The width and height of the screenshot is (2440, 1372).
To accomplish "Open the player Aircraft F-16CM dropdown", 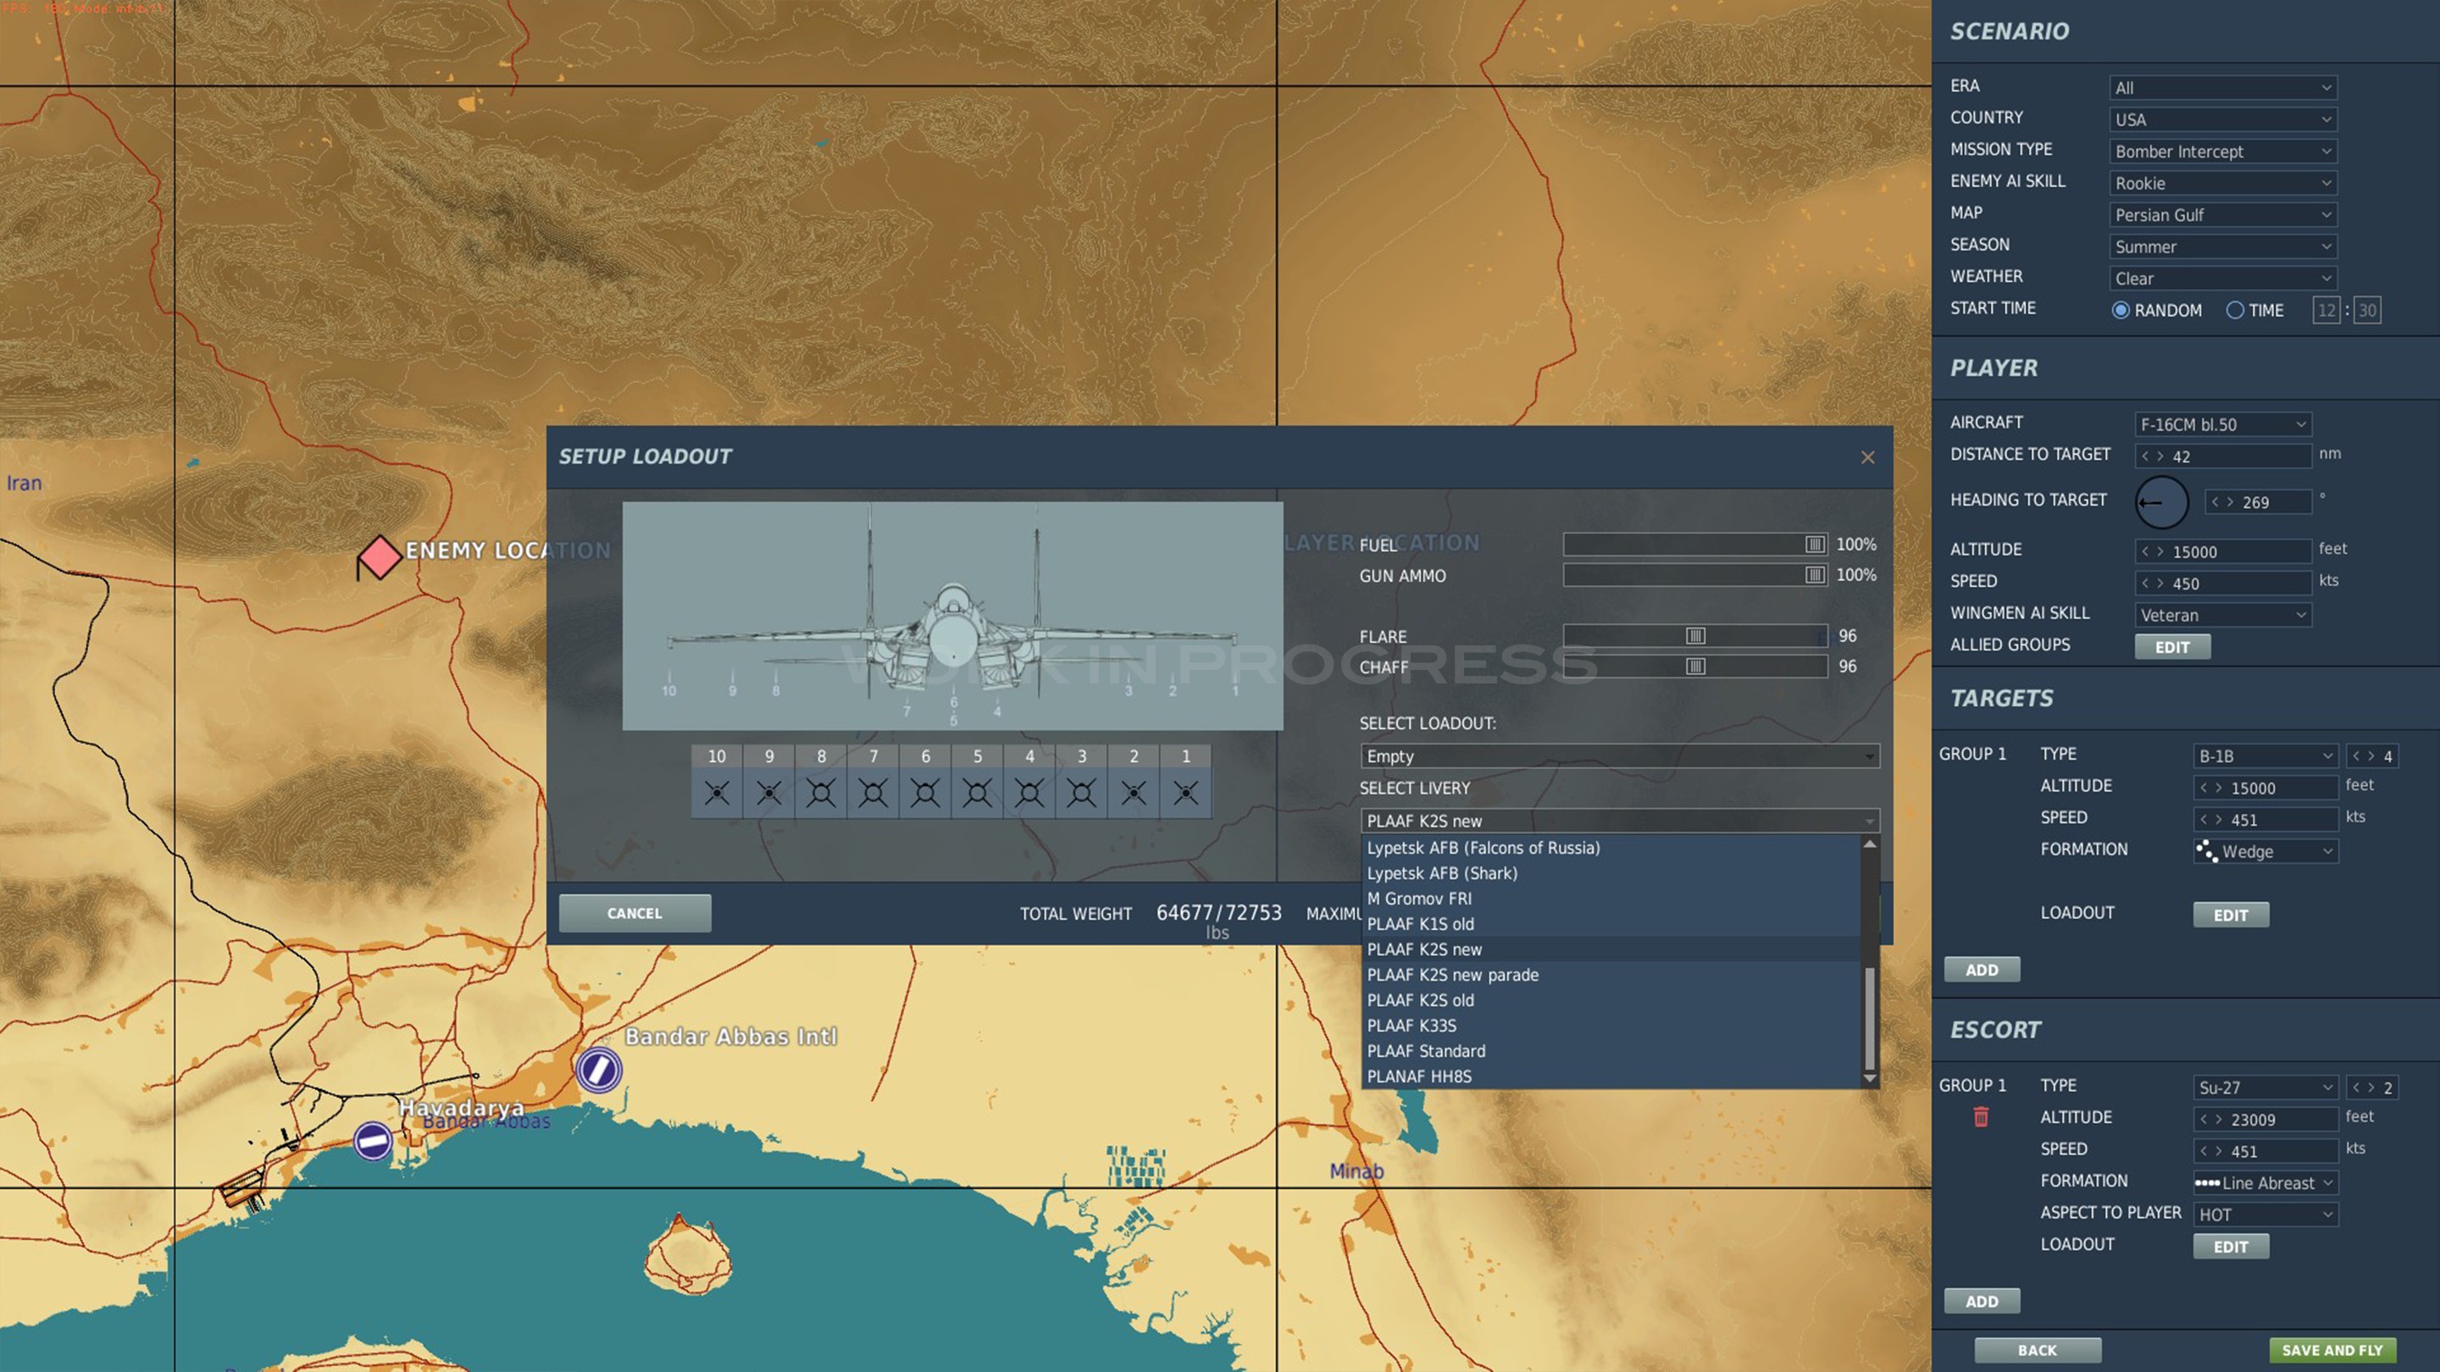I will tap(2222, 424).
